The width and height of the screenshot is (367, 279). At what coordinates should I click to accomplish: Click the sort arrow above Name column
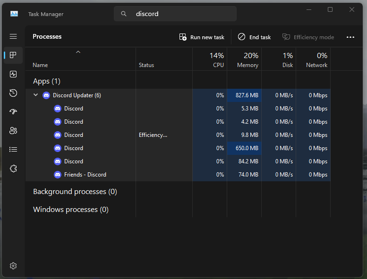(78, 52)
